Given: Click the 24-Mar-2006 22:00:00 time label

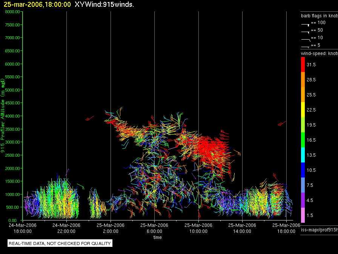Looking at the screenshot, I should coord(66,228).
